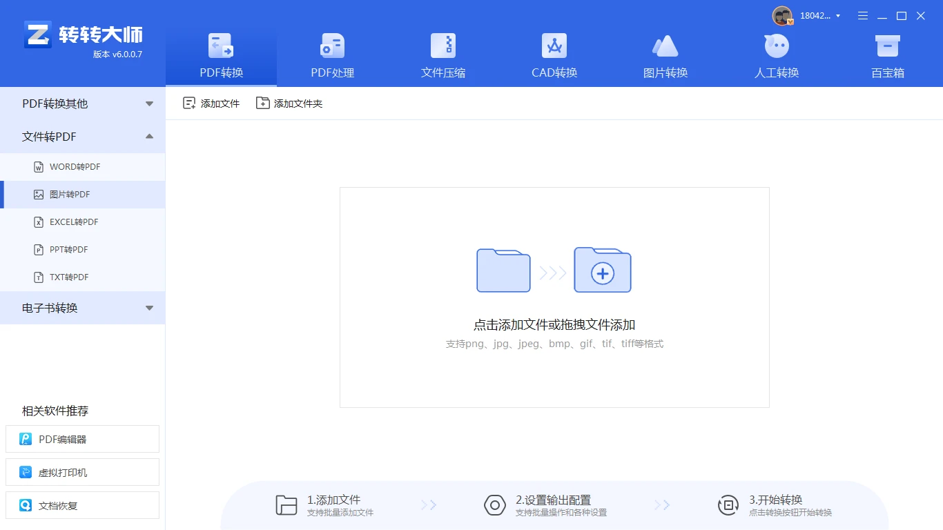Open the 百宝箱 toolbox
This screenshot has height=530, width=943.
tap(887, 55)
